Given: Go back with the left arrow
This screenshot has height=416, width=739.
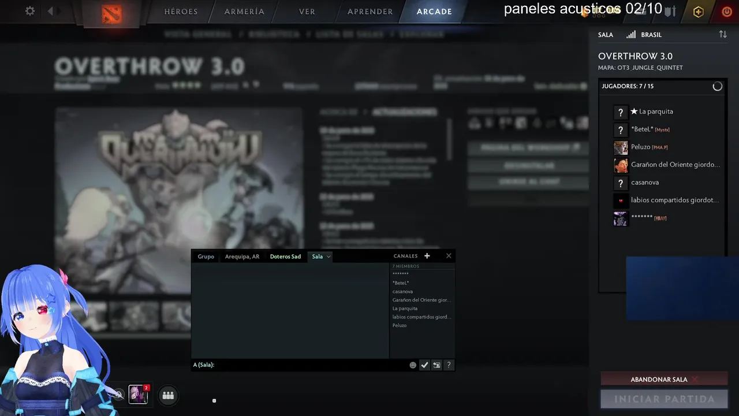Looking at the screenshot, I should [x=51, y=11].
